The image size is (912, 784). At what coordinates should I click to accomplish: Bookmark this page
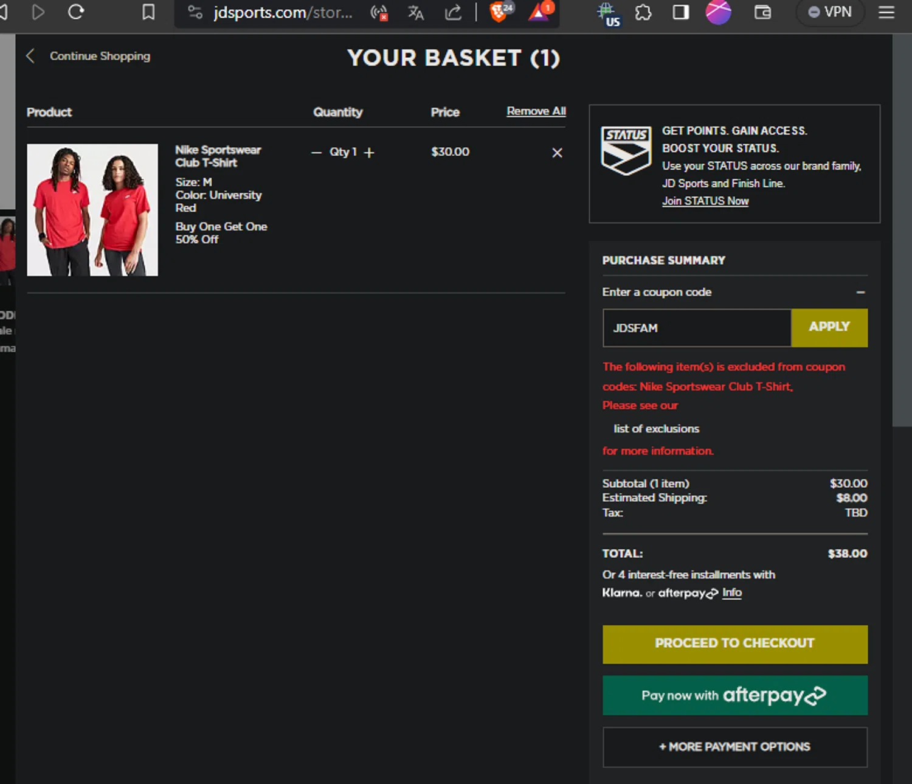click(148, 12)
